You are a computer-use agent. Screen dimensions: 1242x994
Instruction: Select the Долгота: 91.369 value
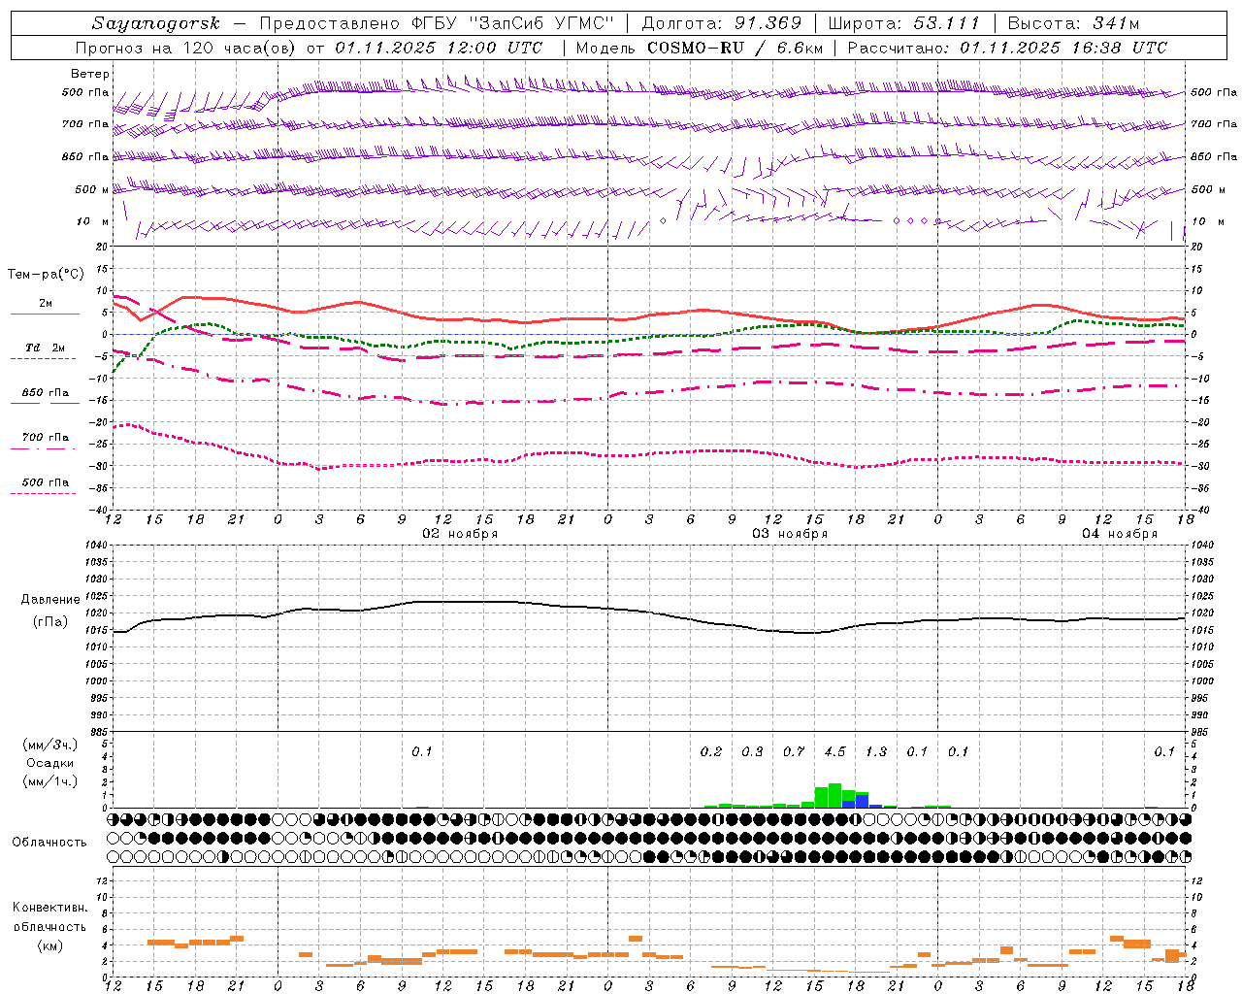(x=722, y=23)
